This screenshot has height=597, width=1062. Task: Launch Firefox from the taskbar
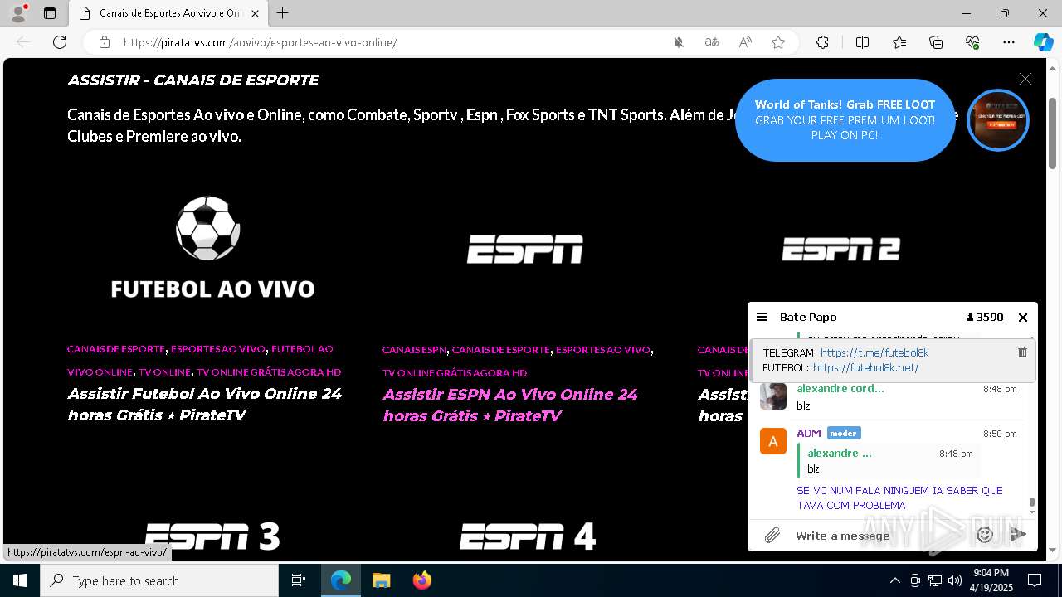click(x=421, y=580)
